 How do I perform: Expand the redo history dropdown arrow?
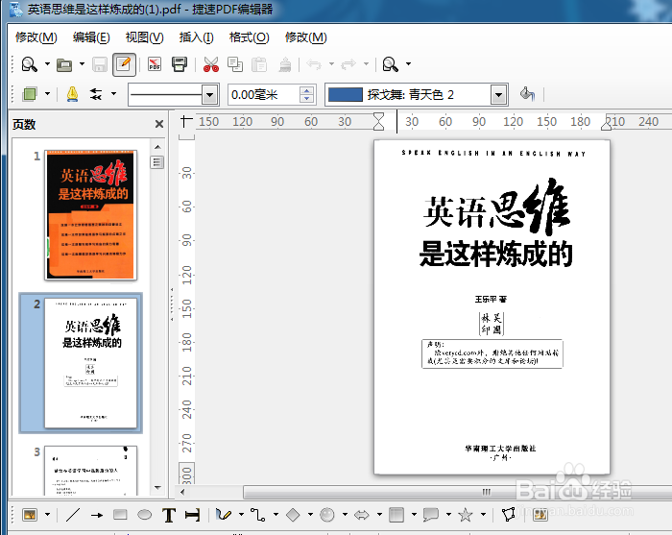(x=366, y=64)
